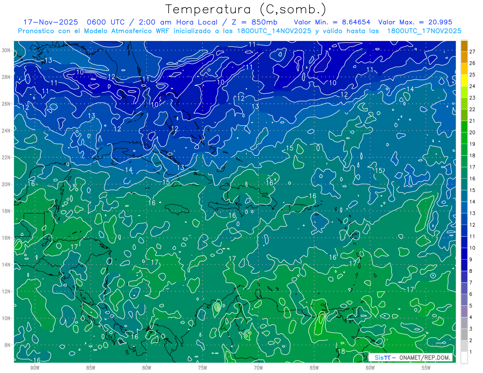This screenshot has width=483, height=373.
Task: Click the '18N' latitude axis label
Action: pyautogui.click(x=6, y=211)
